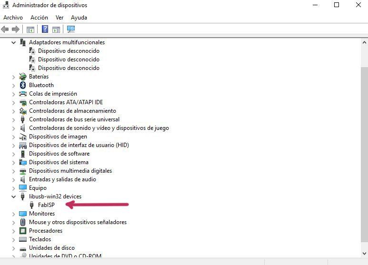The image size is (368, 265).
Task: Expand the Bluetooth node
Action: point(14,85)
